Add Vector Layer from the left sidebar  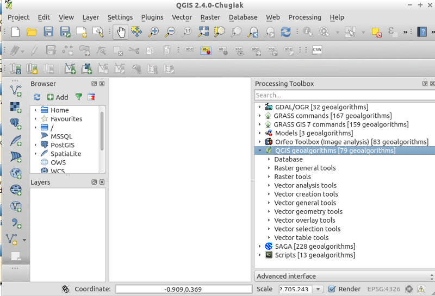16,91
